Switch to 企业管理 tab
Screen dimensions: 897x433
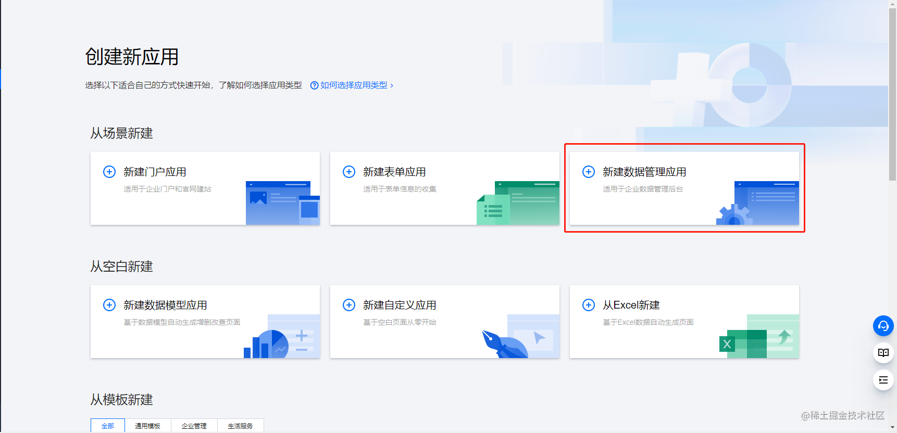tap(194, 426)
